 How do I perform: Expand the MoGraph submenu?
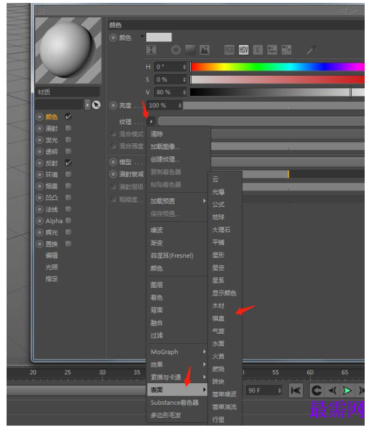pyautogui.click(x=178, y=352)
